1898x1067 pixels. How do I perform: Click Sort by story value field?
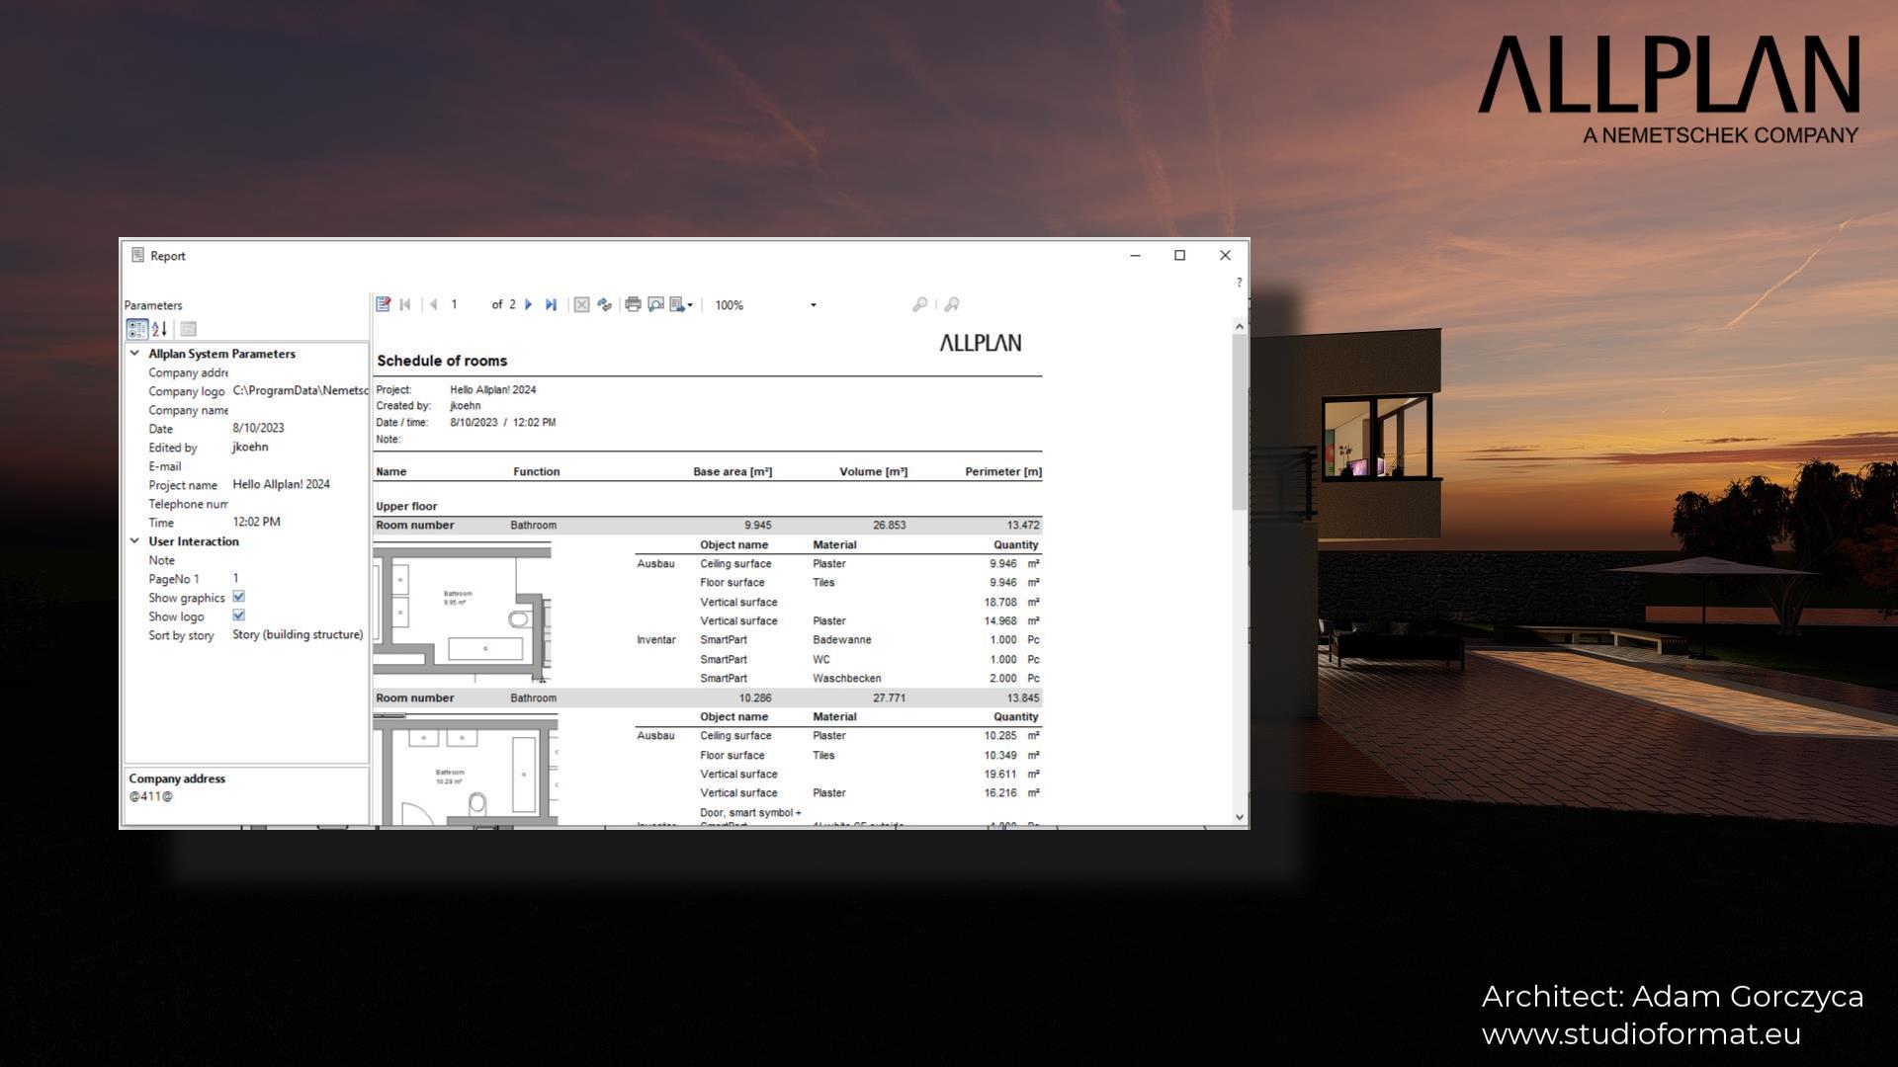300,635
